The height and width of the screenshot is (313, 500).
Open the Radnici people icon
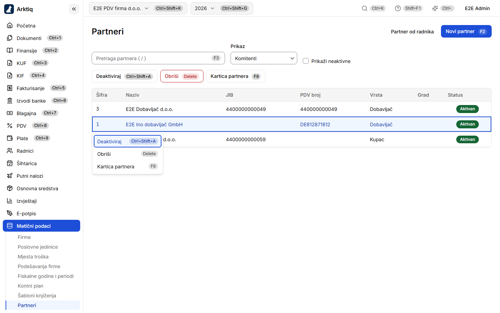coord(10,151)
